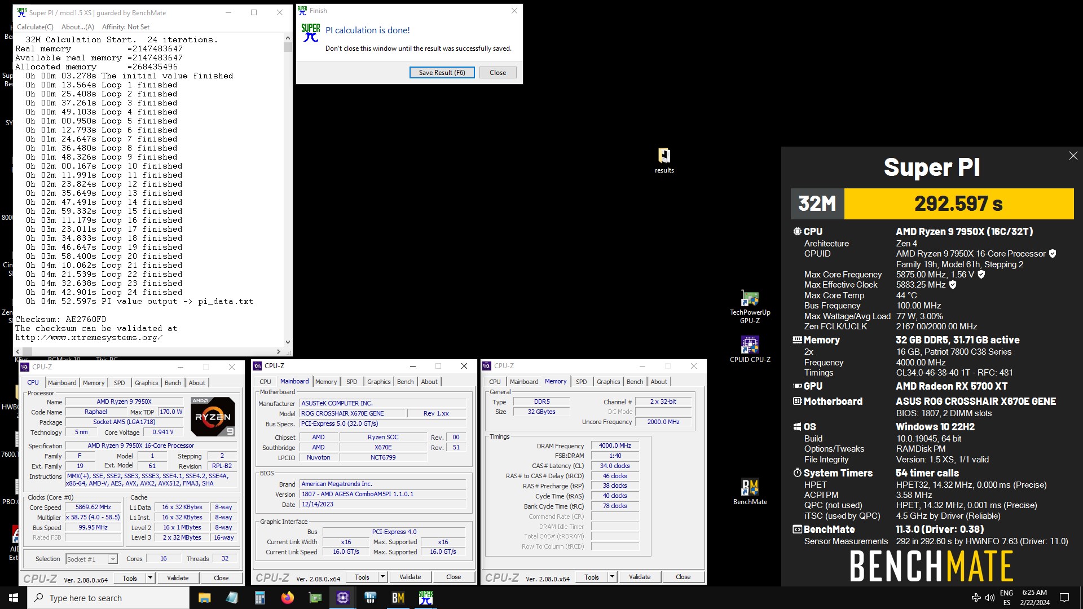Screen dimensions: 1083x609
Task: Click the airplane mode tray icon
Action: click(976, 598)
